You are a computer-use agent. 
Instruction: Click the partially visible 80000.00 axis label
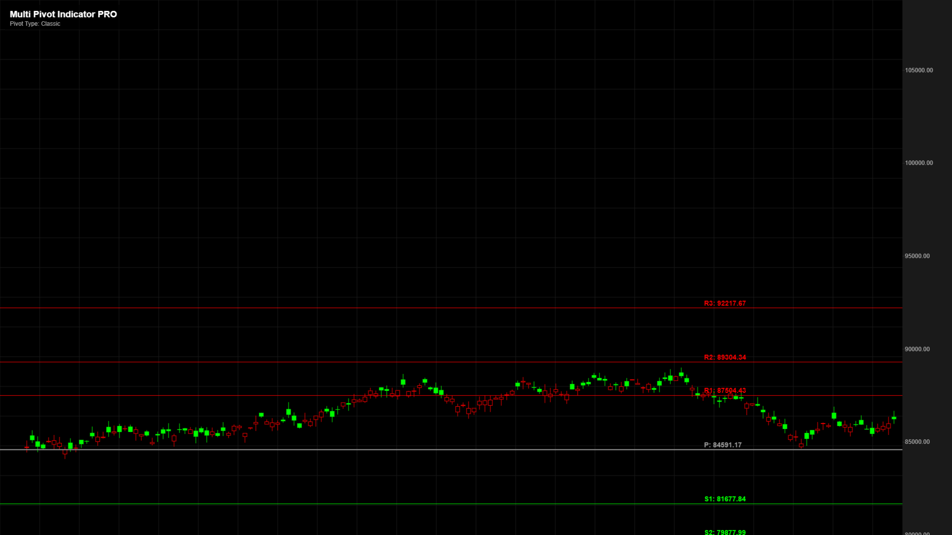coord(917,533)
